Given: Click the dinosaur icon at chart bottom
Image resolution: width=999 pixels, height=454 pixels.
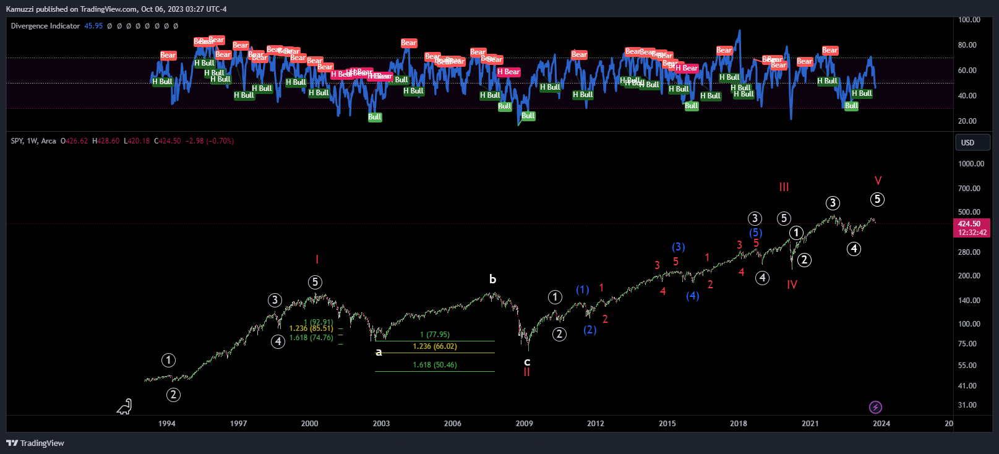Looking at the screenshot, I should tap(124, 406).
